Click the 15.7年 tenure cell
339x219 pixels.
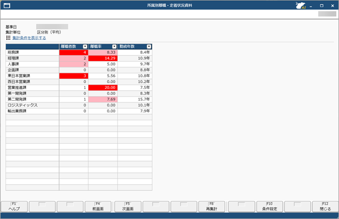(x=135, y=99)
